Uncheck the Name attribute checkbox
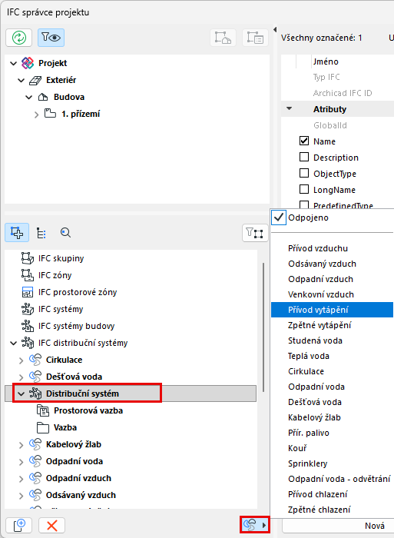The width and height of the screenshot is (394, 538). (x=304, y=141)
